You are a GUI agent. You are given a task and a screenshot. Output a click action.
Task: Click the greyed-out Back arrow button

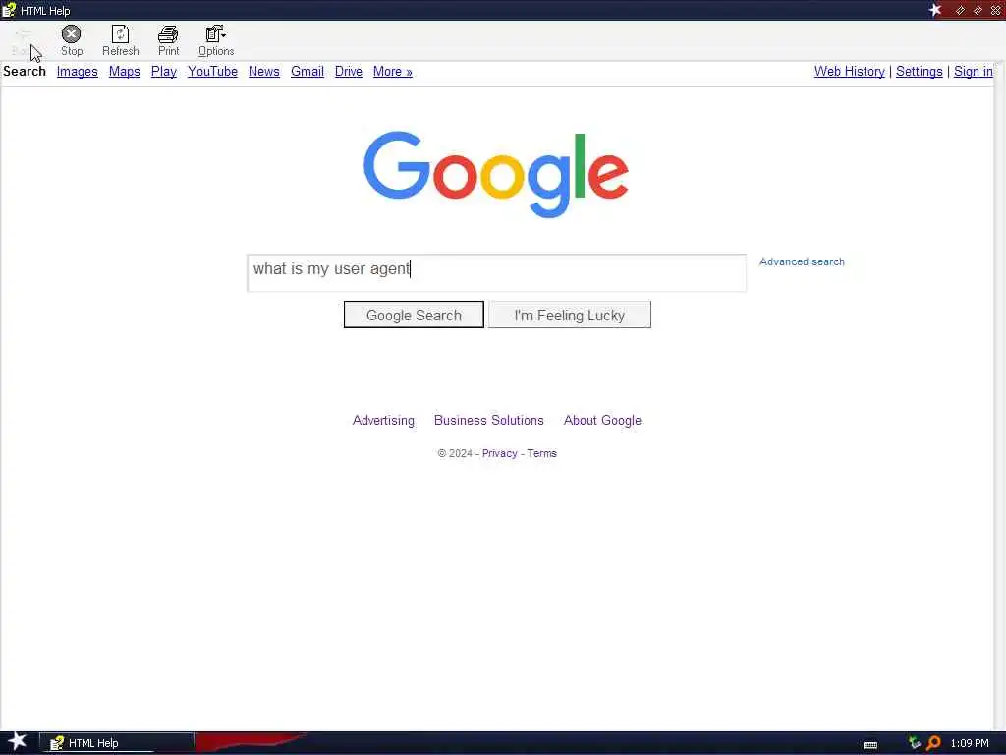(24, 40)
